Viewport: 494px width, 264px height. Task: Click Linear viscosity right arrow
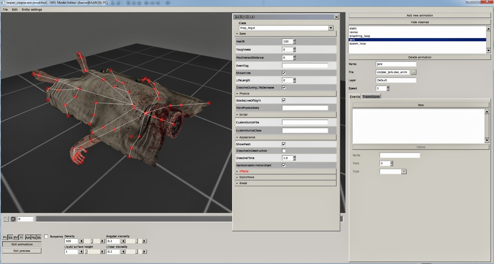144,252
